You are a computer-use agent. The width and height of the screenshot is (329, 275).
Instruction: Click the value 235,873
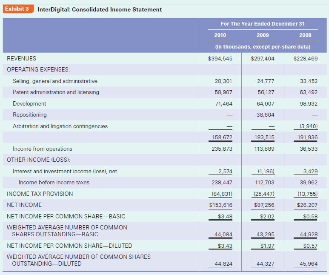(222, 149)
